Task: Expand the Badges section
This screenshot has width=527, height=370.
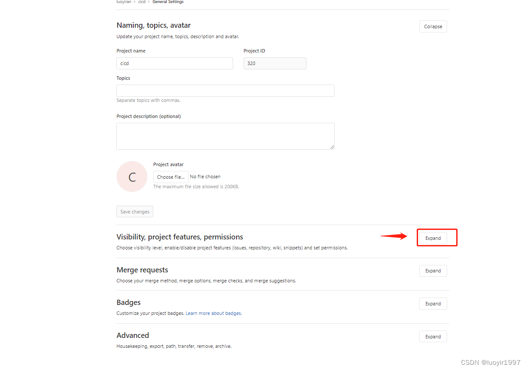Action: [433, 304]
